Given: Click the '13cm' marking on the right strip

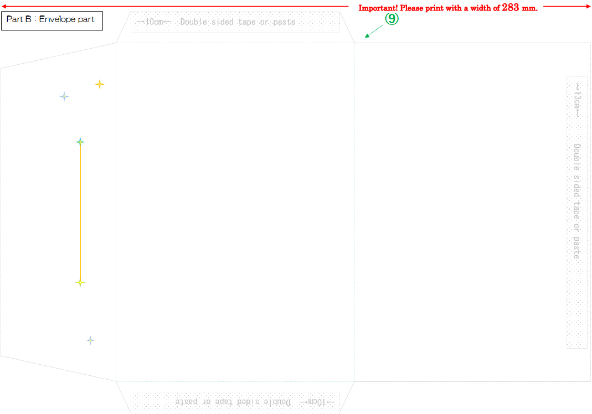Looking at the screenshot, I should [x=576, y=100].
